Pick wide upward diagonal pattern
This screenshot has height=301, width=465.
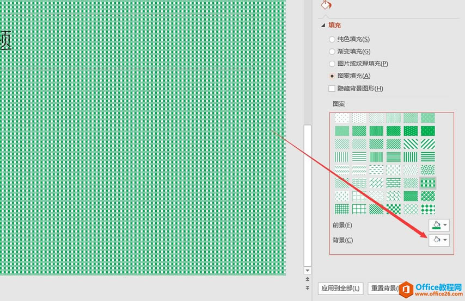pos(428,144)
